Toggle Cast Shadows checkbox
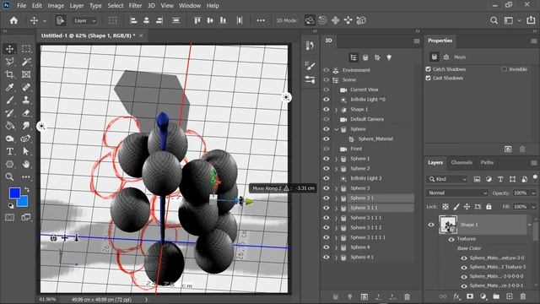 point(428,79)
